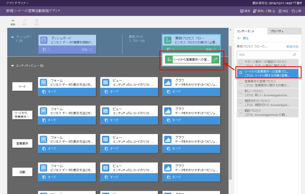Click the ビュー icon in 営業案件 row
Image resolution: width=305 pixels, height=194 pixels.
point(106,139)
